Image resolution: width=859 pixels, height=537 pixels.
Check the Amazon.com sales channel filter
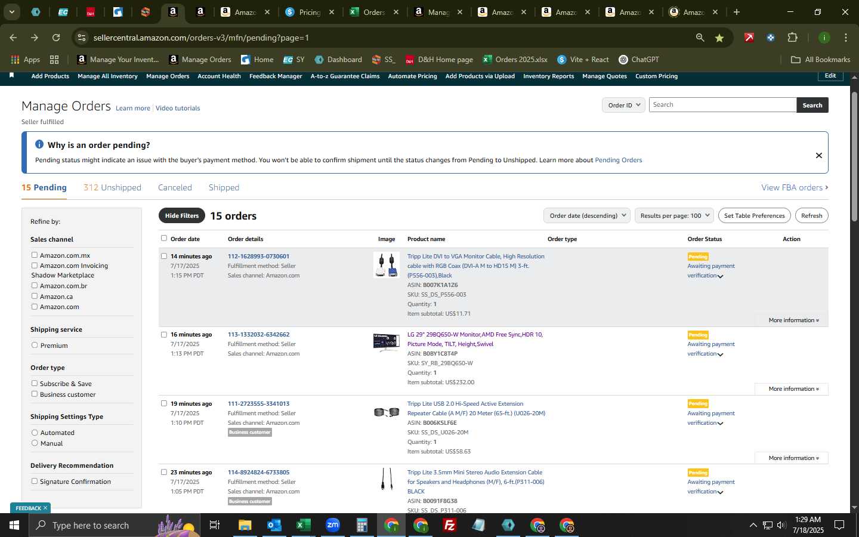pyautogui.click(x=35, y=306)
